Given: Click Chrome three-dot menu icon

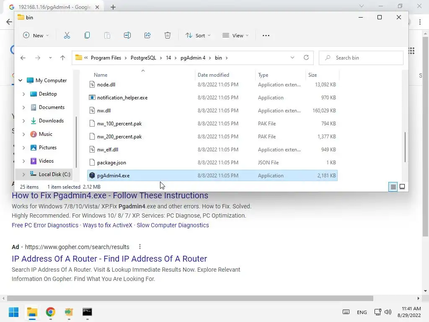Looking at the screenshot, I should click(420, 22).
